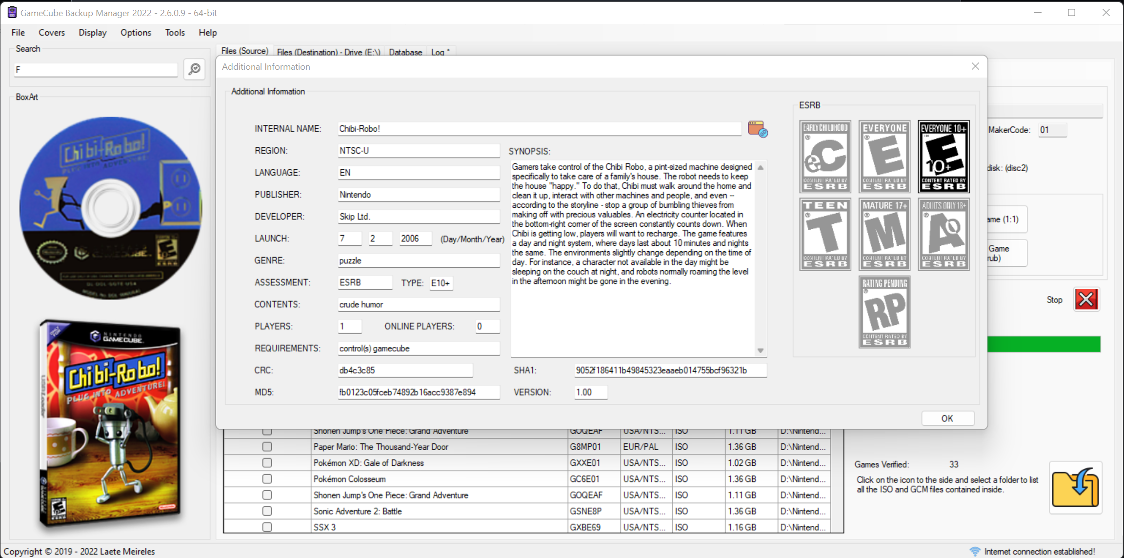Screen dimensions: 1124x558
Task: Click the red Stop X icon
Action: 1086,299
